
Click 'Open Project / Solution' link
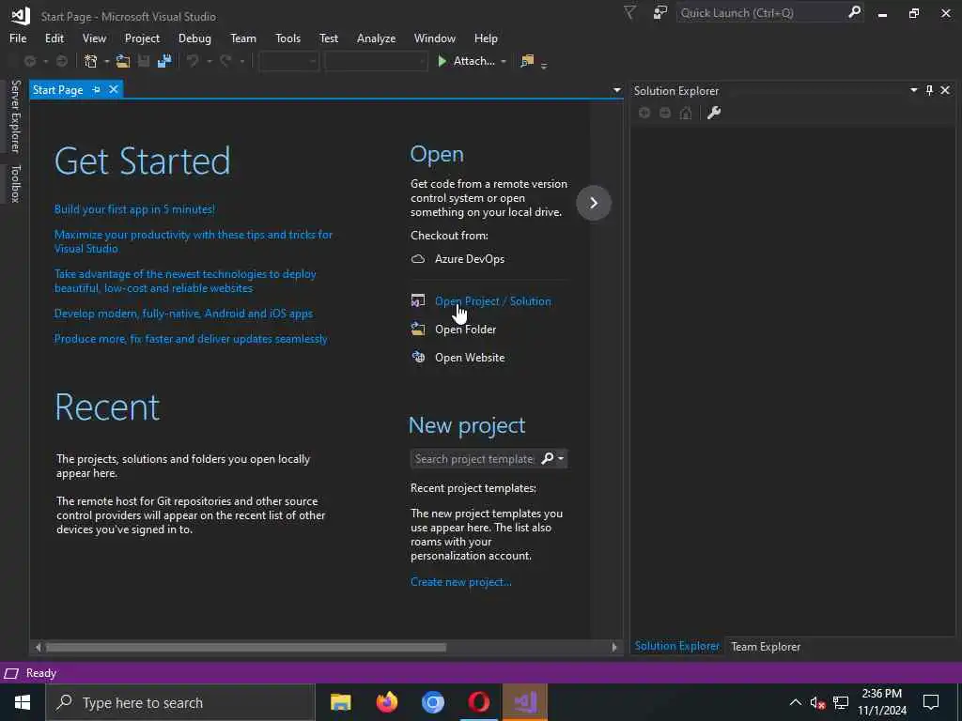point(492,301)
